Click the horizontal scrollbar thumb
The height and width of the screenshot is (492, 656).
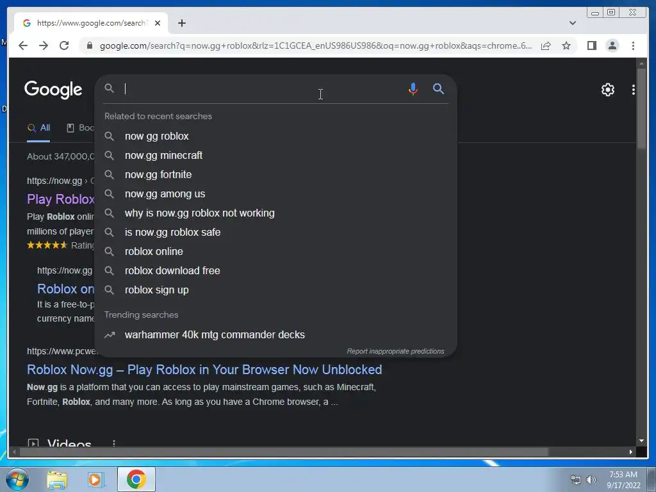coord(284,452)
